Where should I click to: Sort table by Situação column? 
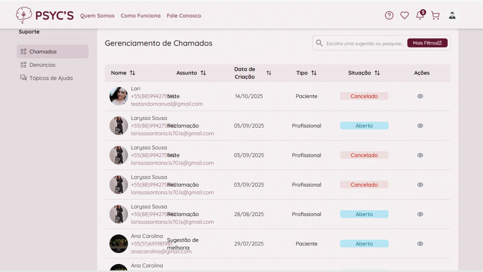click(x=377, y=73)
